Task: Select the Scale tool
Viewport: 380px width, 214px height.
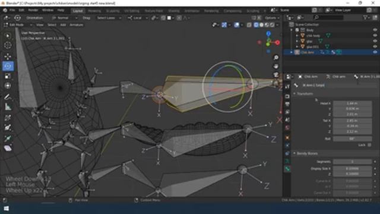Action: pos(8,76)
